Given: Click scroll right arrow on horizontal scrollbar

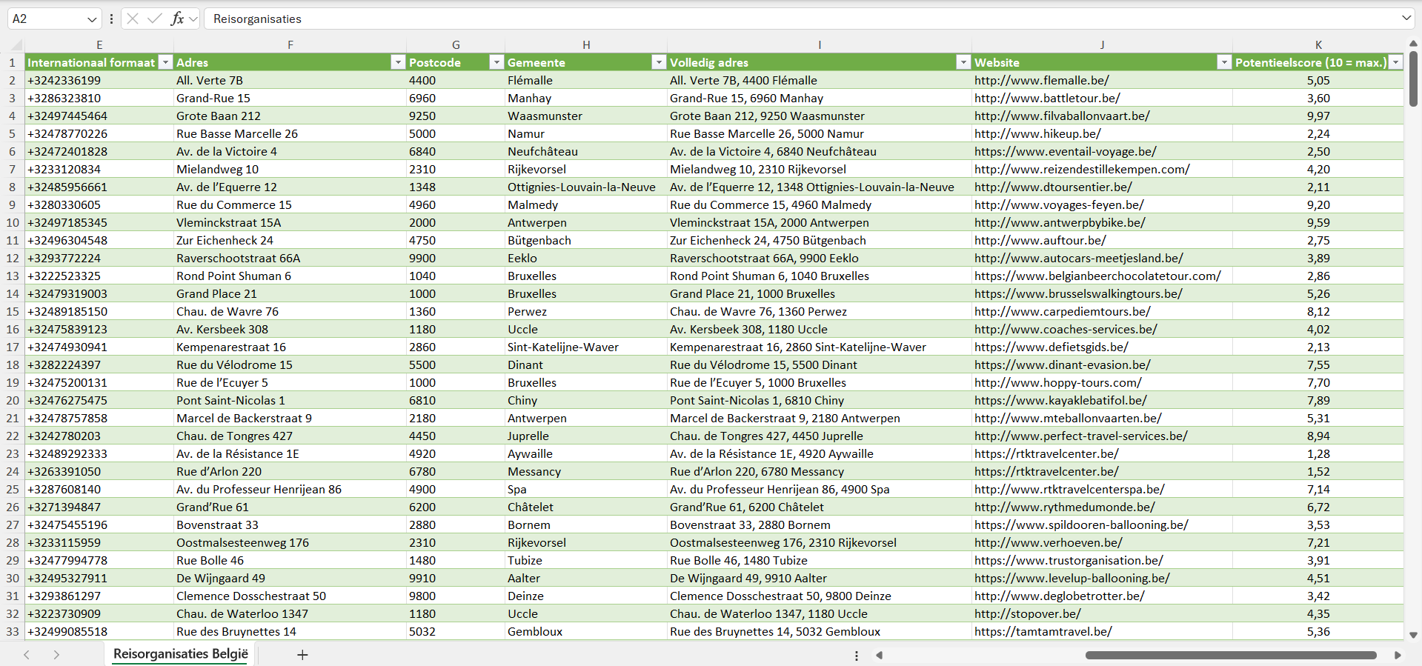Looking at the screenshot, I should click(x=1398, y=655).
